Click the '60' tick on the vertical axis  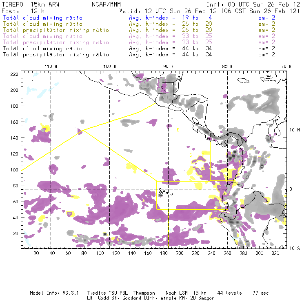tap(16, 202)
